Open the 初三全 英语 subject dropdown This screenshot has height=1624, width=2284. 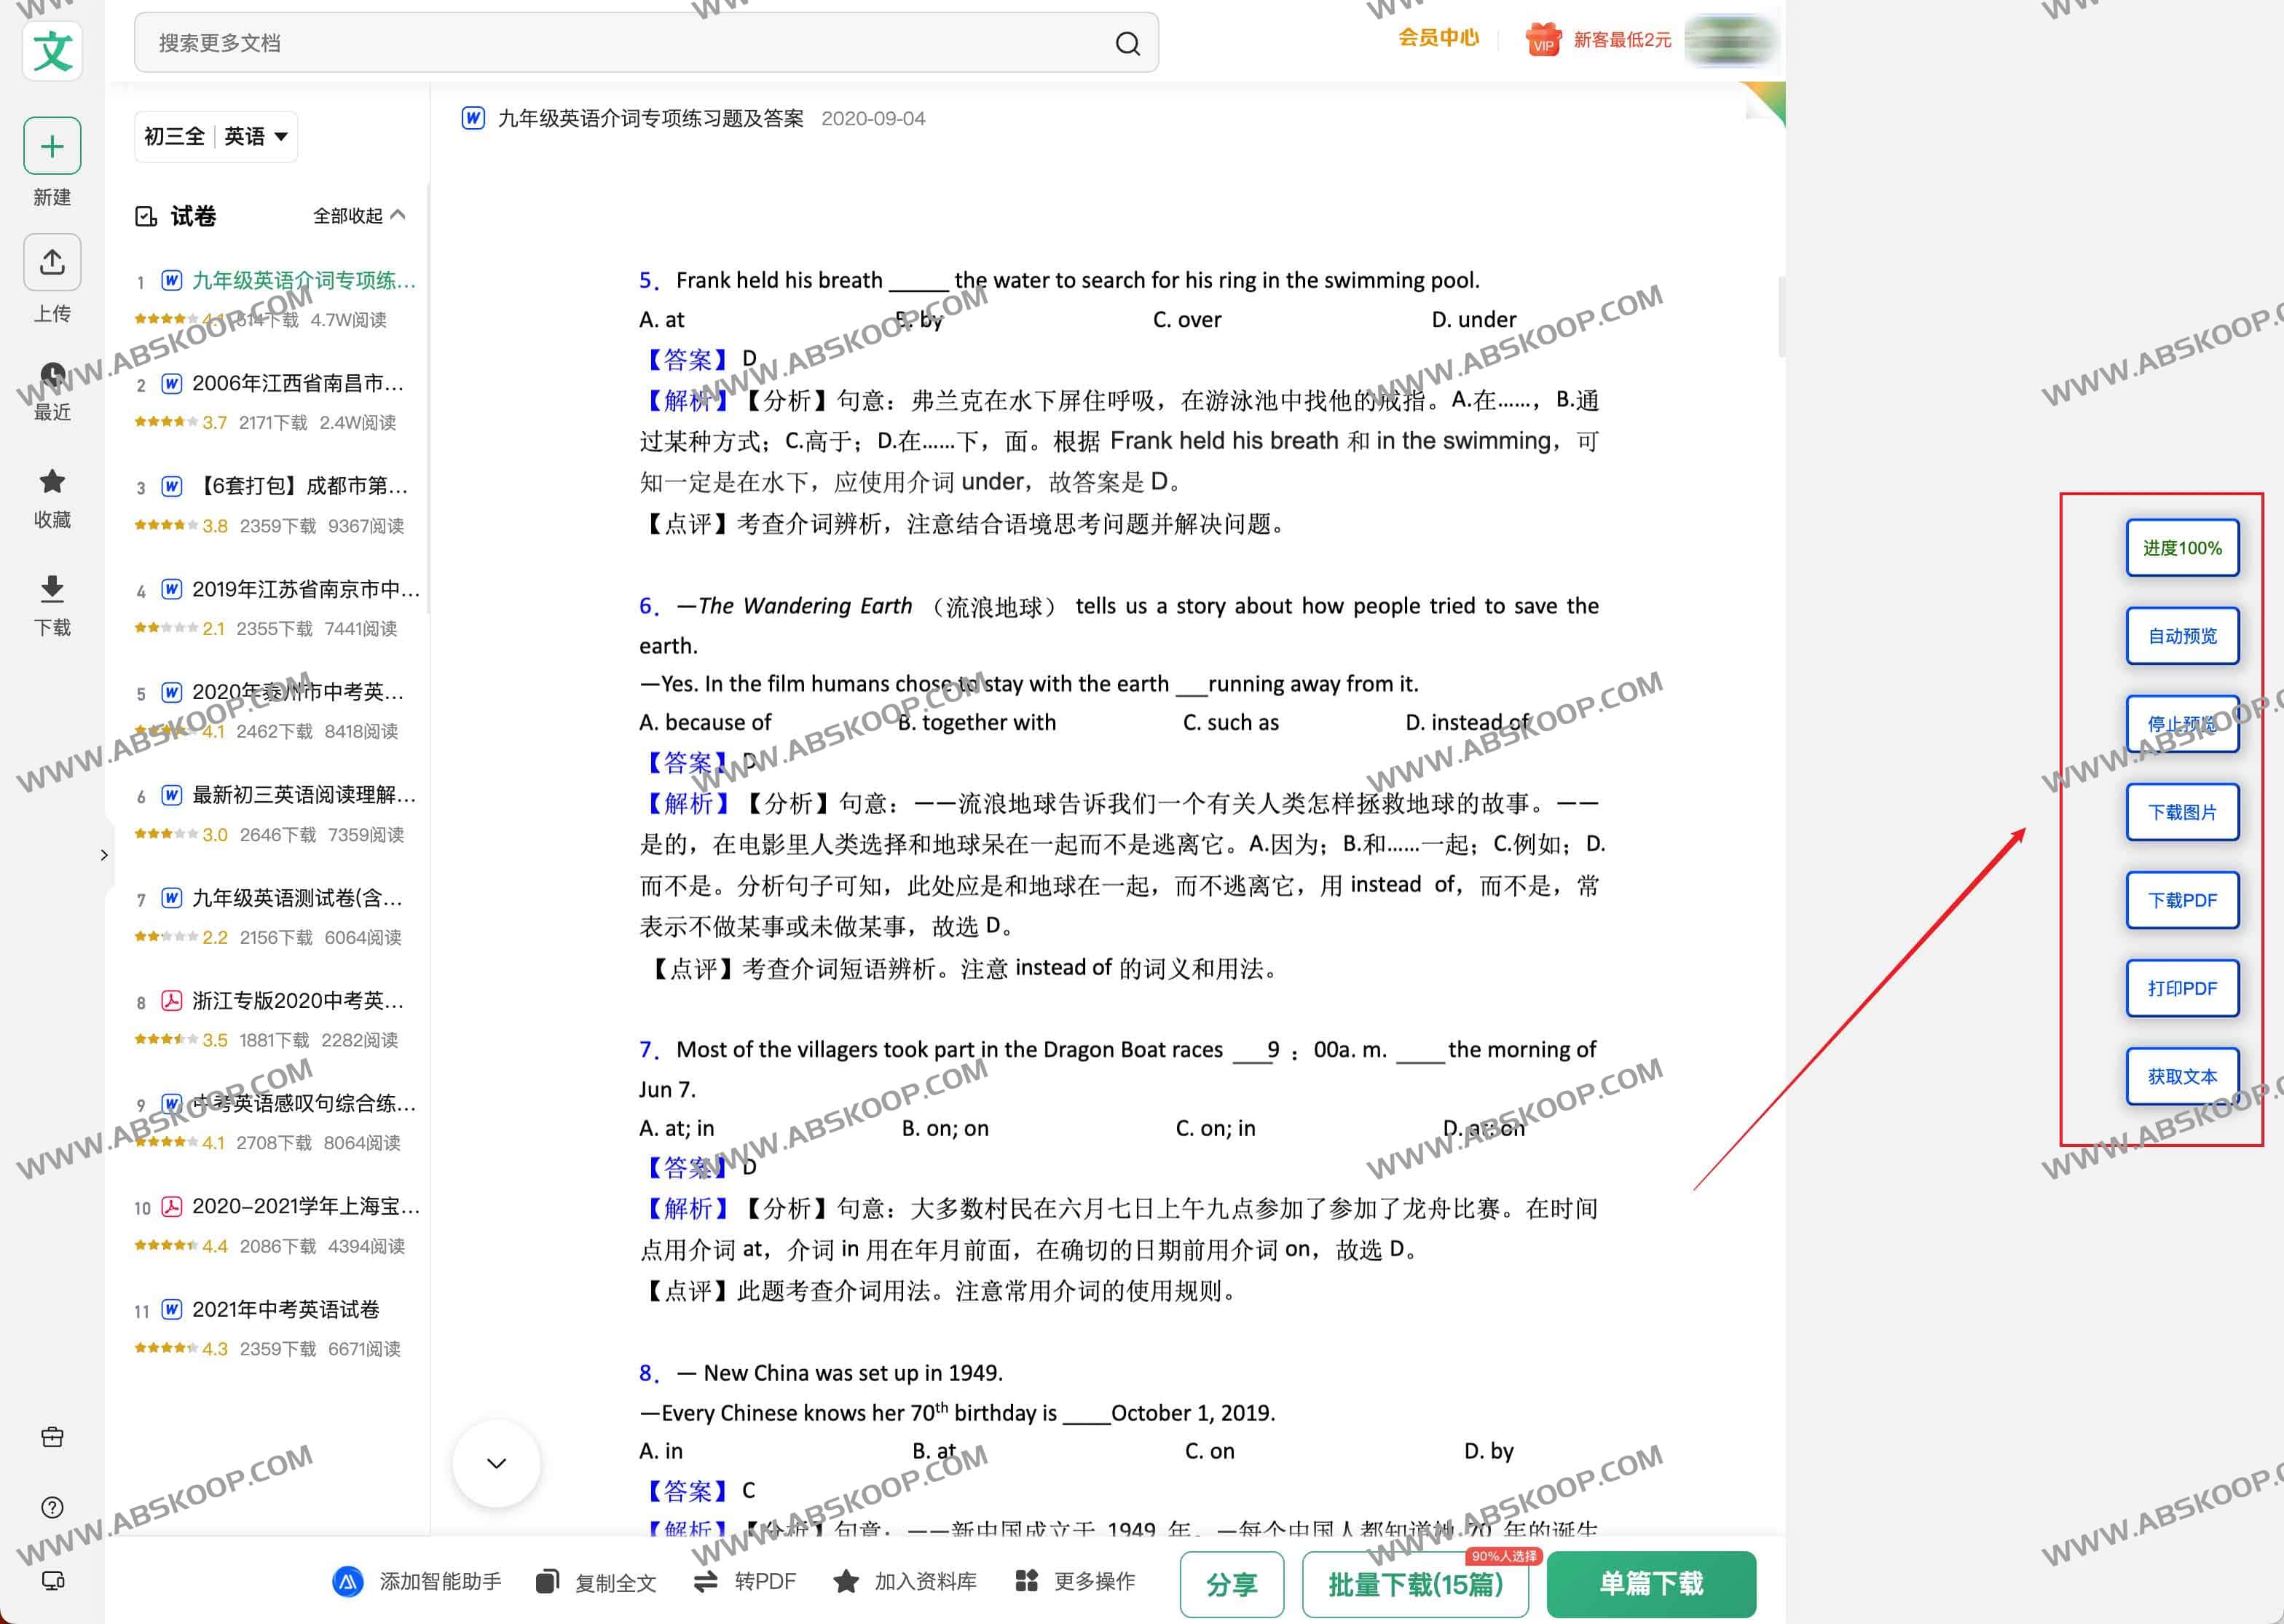click(x=216, y=136)
